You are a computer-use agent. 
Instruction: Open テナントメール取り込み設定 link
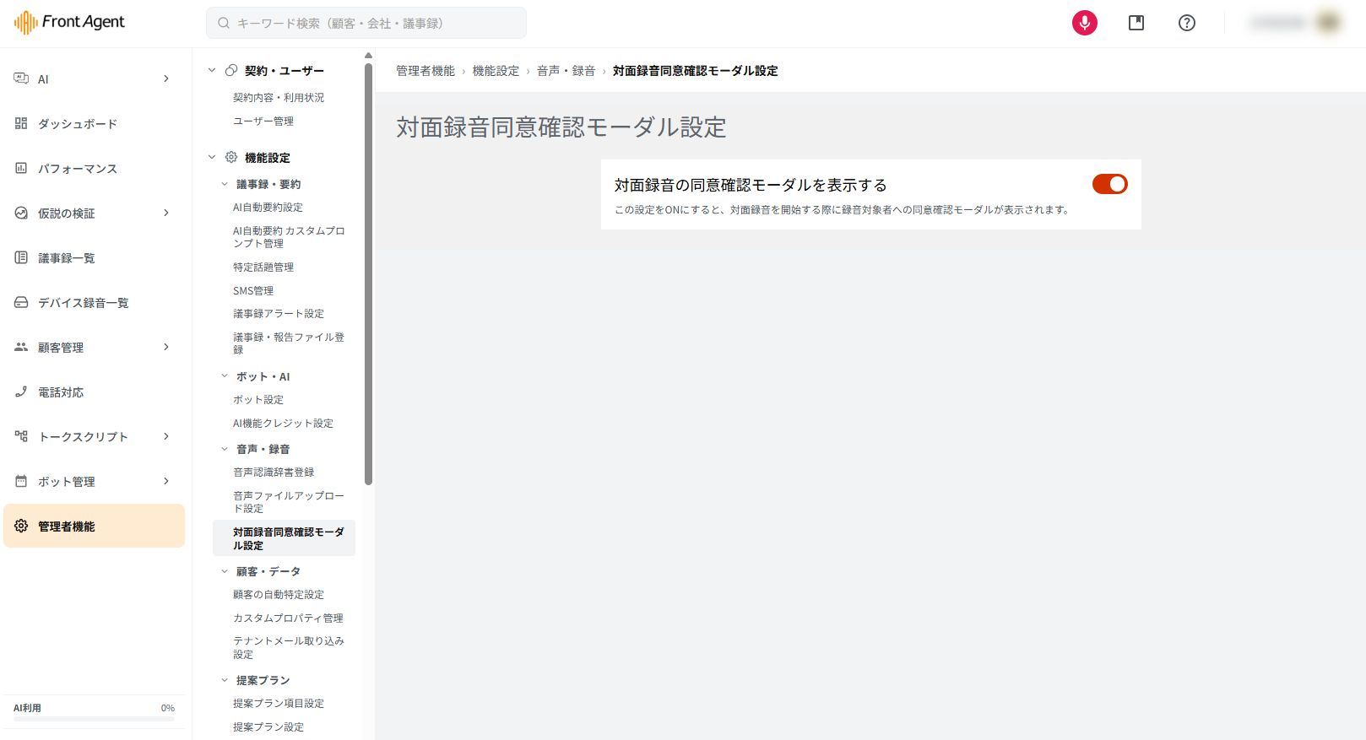tap(289, 648)
